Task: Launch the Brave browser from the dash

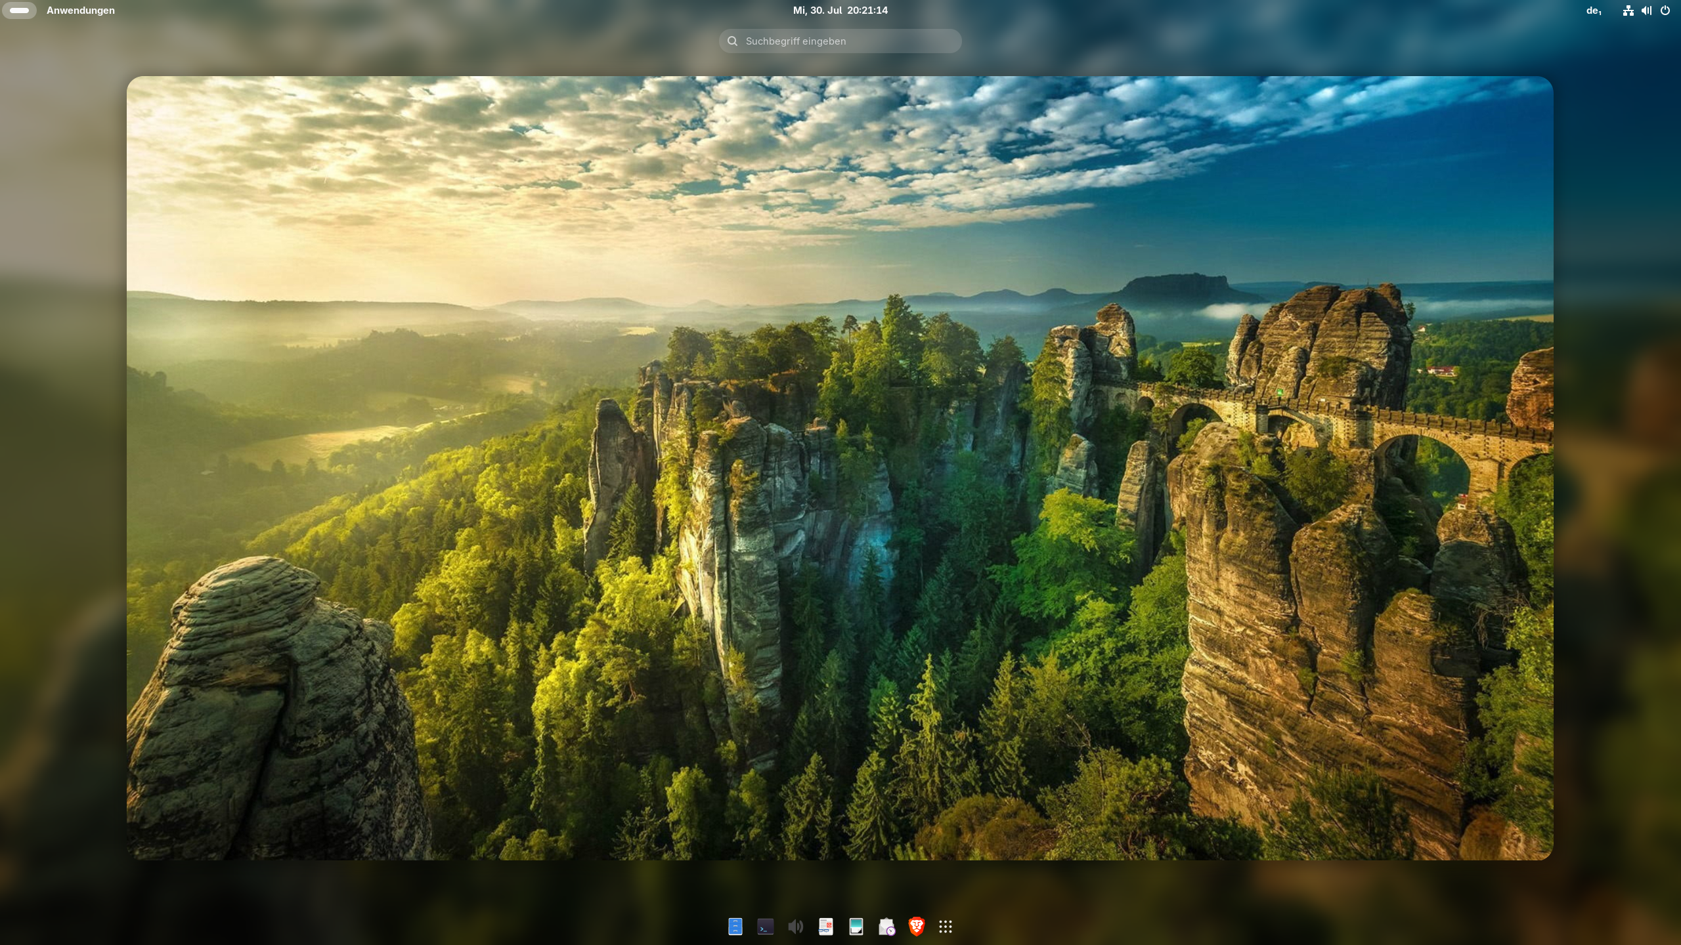Action: [x=916, y=926]
